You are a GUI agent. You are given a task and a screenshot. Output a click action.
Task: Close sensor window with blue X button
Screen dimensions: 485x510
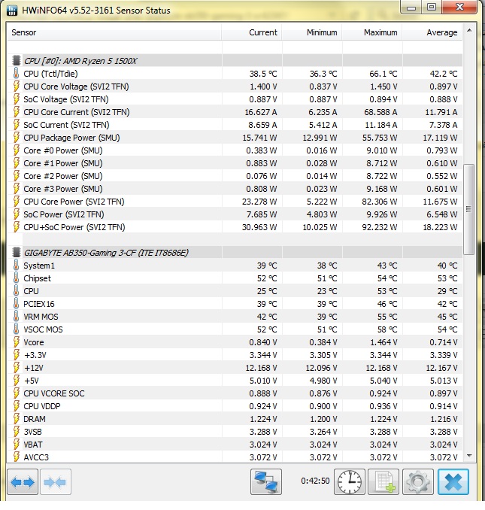pyautogui.click(x=453, y=481)
